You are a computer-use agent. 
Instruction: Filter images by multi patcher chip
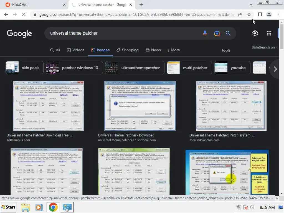coord(189,68)
